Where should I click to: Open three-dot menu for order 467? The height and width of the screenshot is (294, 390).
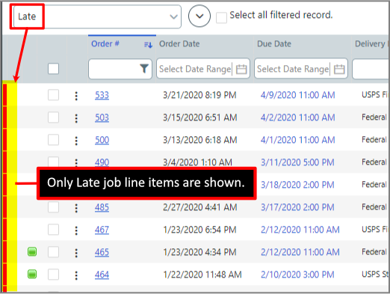click(76, 230)
